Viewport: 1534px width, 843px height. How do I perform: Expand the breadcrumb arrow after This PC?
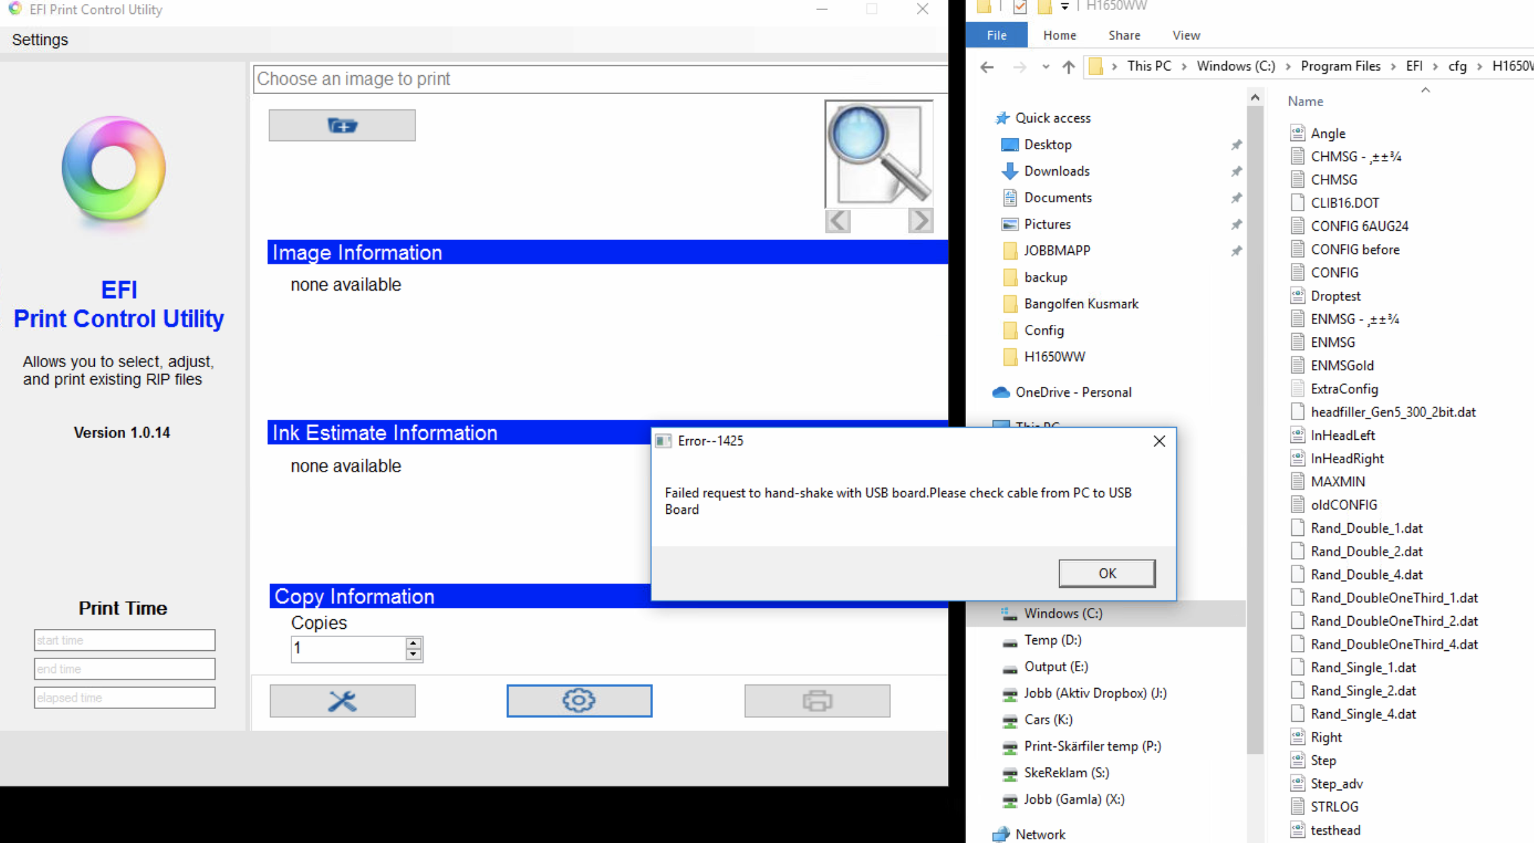[x=1184, y=66]
